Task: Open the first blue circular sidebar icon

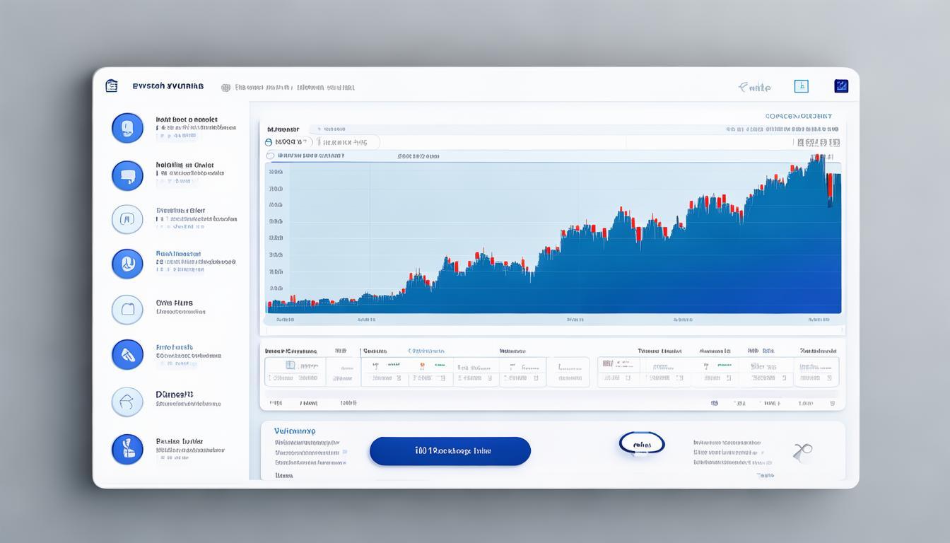Action: (x=127, y=128)
